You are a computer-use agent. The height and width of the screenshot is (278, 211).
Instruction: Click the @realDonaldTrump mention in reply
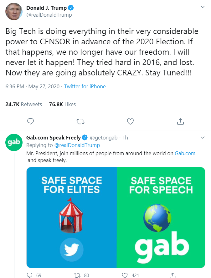click(77, 145)
